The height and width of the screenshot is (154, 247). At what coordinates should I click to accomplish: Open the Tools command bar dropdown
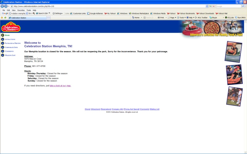(x=181, y=18)
